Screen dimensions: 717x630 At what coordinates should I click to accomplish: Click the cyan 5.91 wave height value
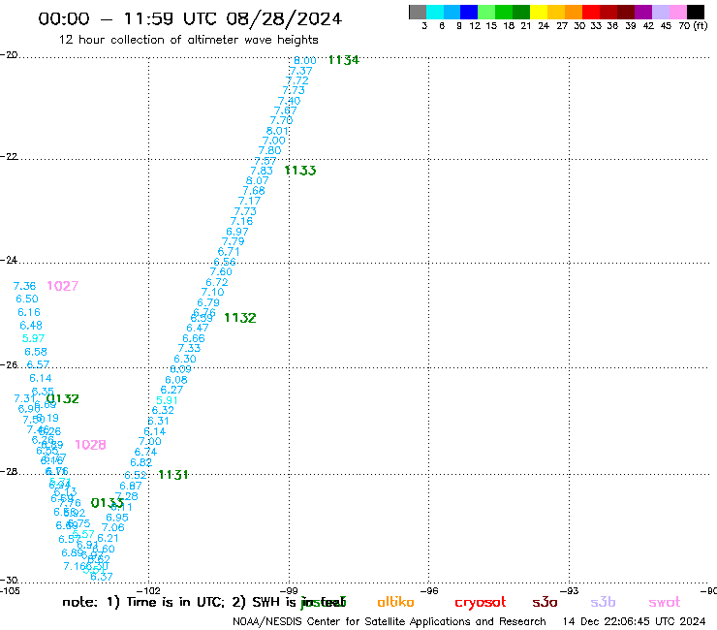tap(168, 400)
